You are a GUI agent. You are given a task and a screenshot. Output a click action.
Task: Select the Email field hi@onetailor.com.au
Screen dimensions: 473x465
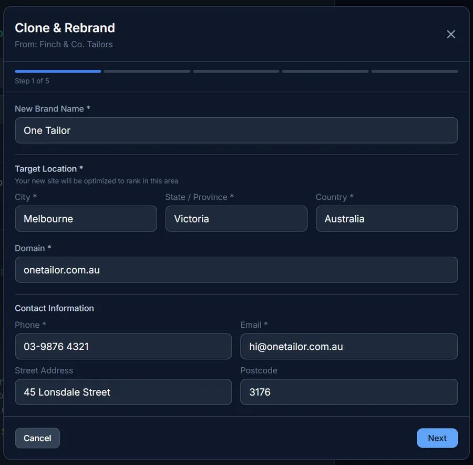348,347
